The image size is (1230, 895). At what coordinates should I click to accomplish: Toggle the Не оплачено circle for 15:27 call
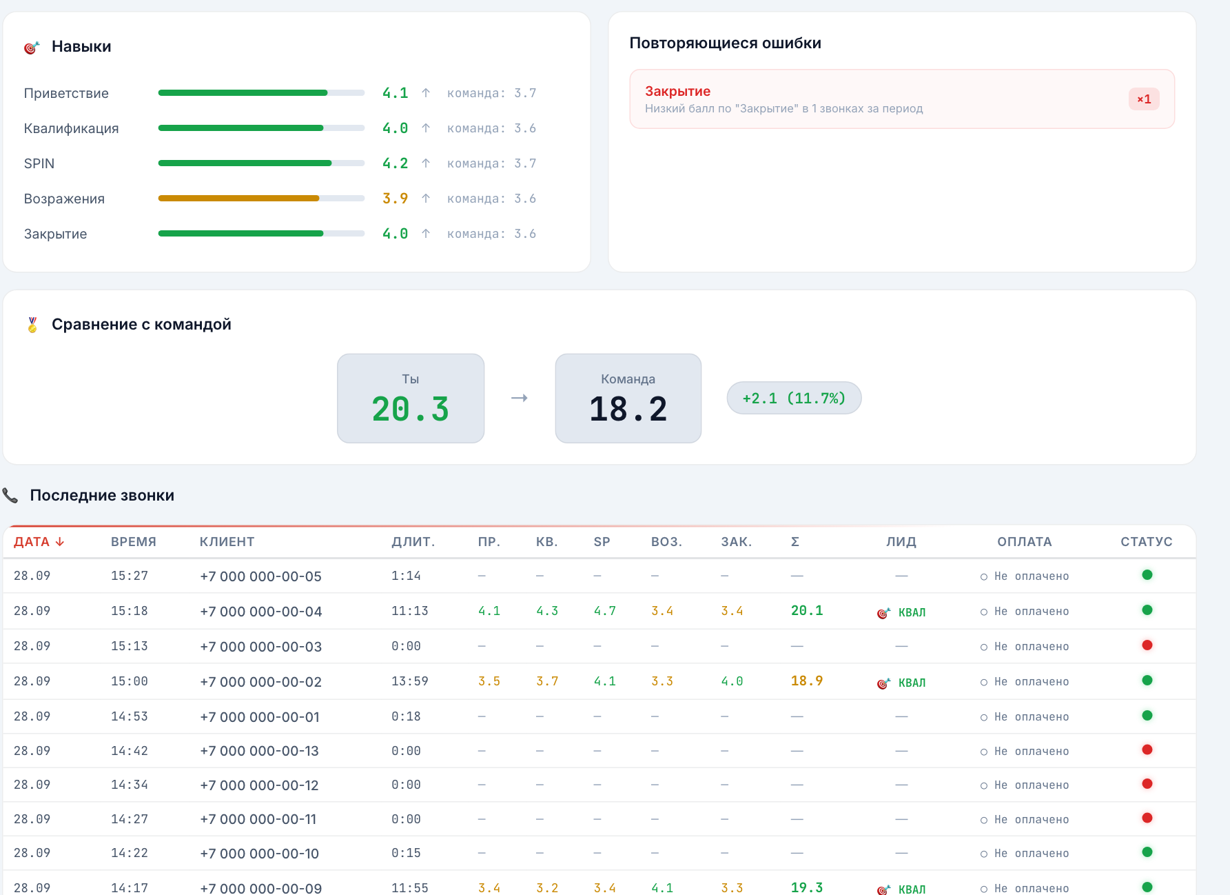pos(984,577)
